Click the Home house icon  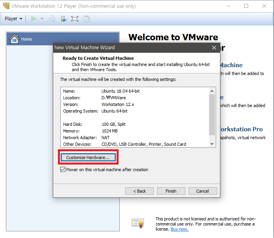pos(14,39)
